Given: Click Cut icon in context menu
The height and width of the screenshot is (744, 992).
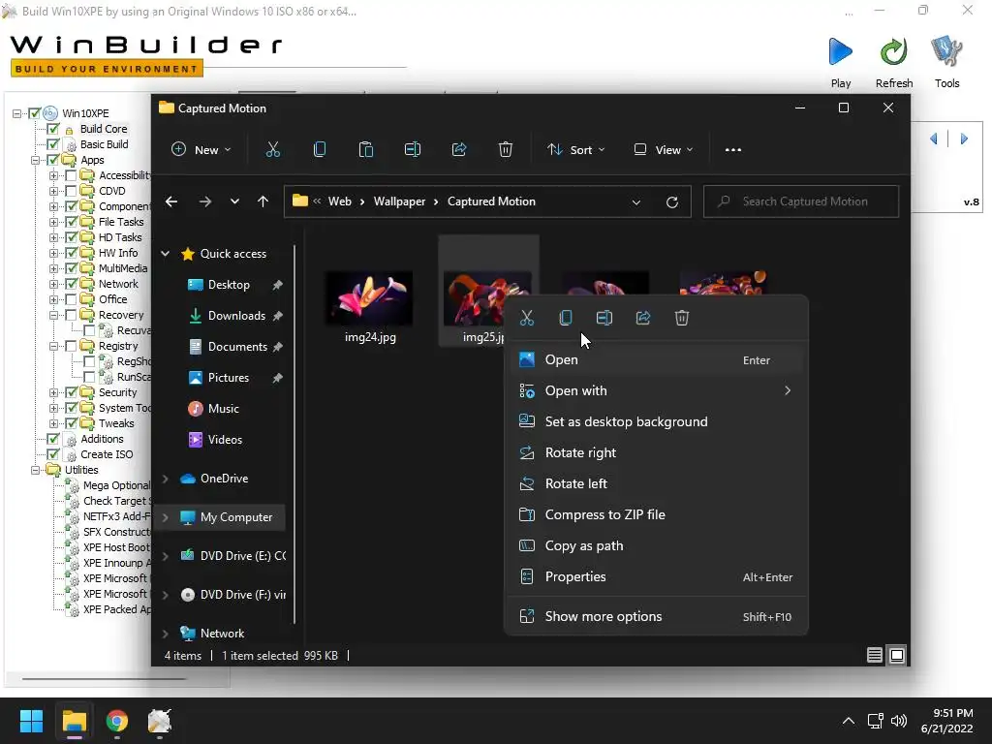Looking at the screenshot, I should pos(527,318).
